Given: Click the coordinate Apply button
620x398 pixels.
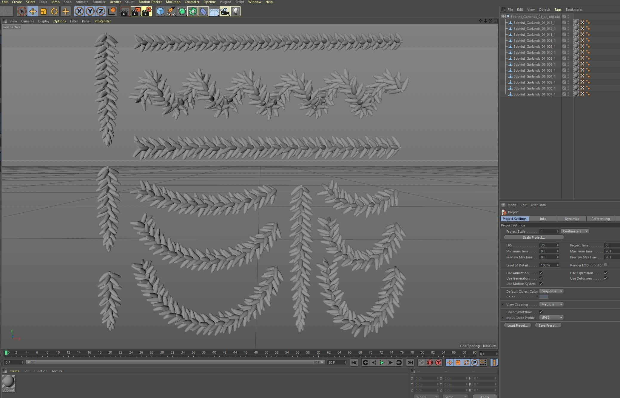Looking at the screenshot, I should 485,397.
